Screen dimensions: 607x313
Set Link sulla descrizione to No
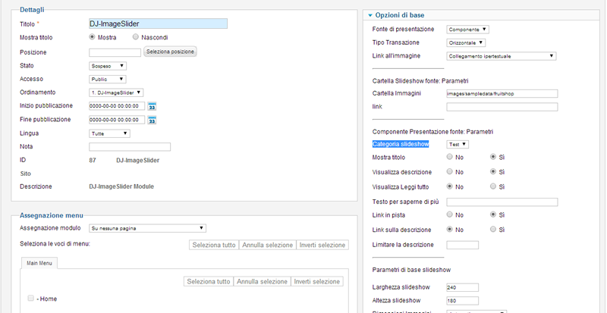coord(449,229)
